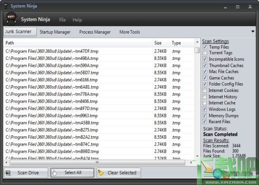Toggle the Windows Logs checkbox

click(204, 109)
